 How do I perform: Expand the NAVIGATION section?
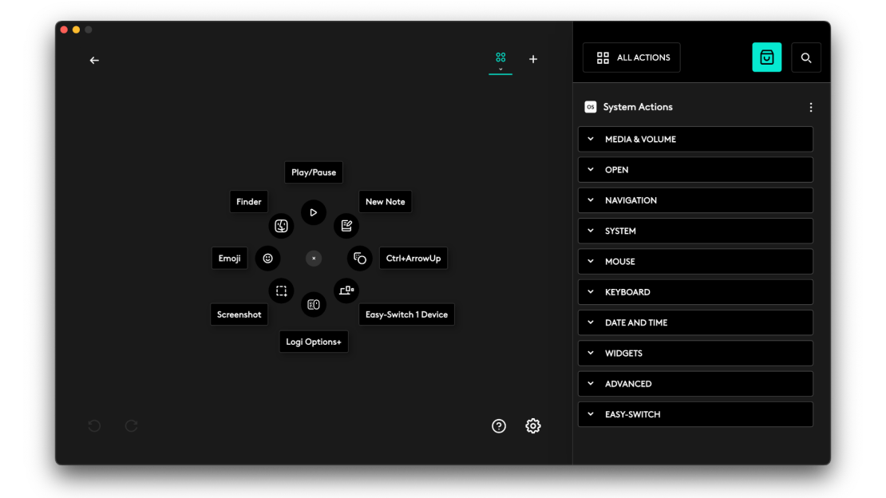pos(694,200)
